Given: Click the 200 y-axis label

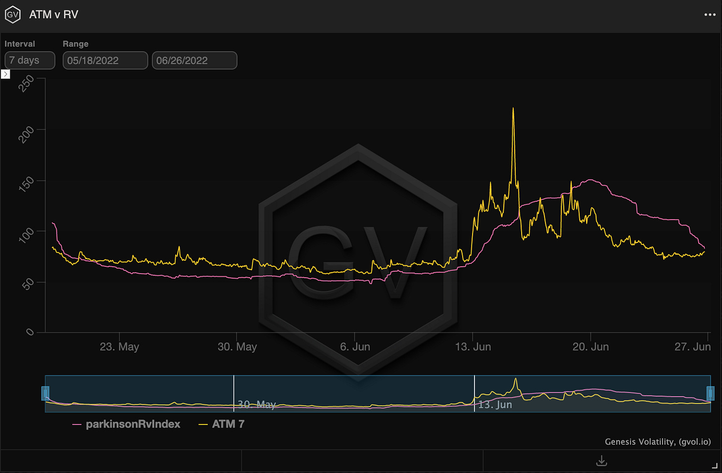Looking at the screenshot, I should 26,134.
